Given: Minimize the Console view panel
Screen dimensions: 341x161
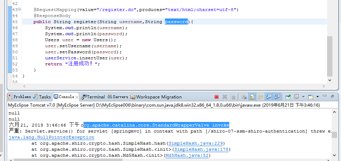Looking at the screenshot, I should click(325, 96).
